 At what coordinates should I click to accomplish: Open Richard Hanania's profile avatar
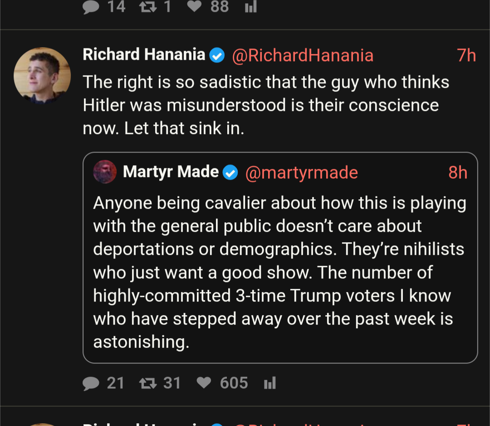[x=42, y=75]
